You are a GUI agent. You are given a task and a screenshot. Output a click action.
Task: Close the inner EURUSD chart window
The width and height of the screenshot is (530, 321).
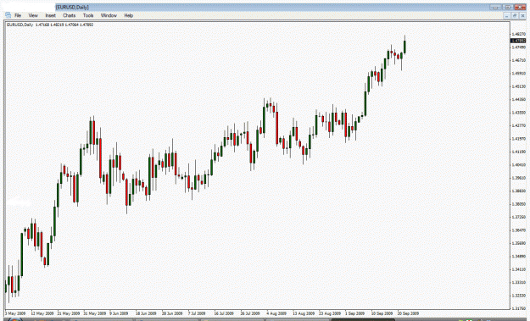(522, 15)
